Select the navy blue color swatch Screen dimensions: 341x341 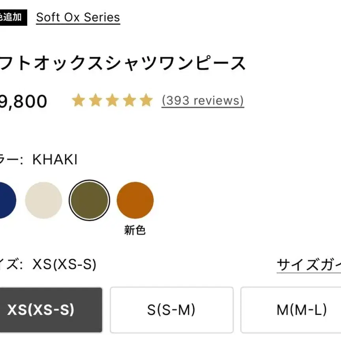[x=6, y=200]
